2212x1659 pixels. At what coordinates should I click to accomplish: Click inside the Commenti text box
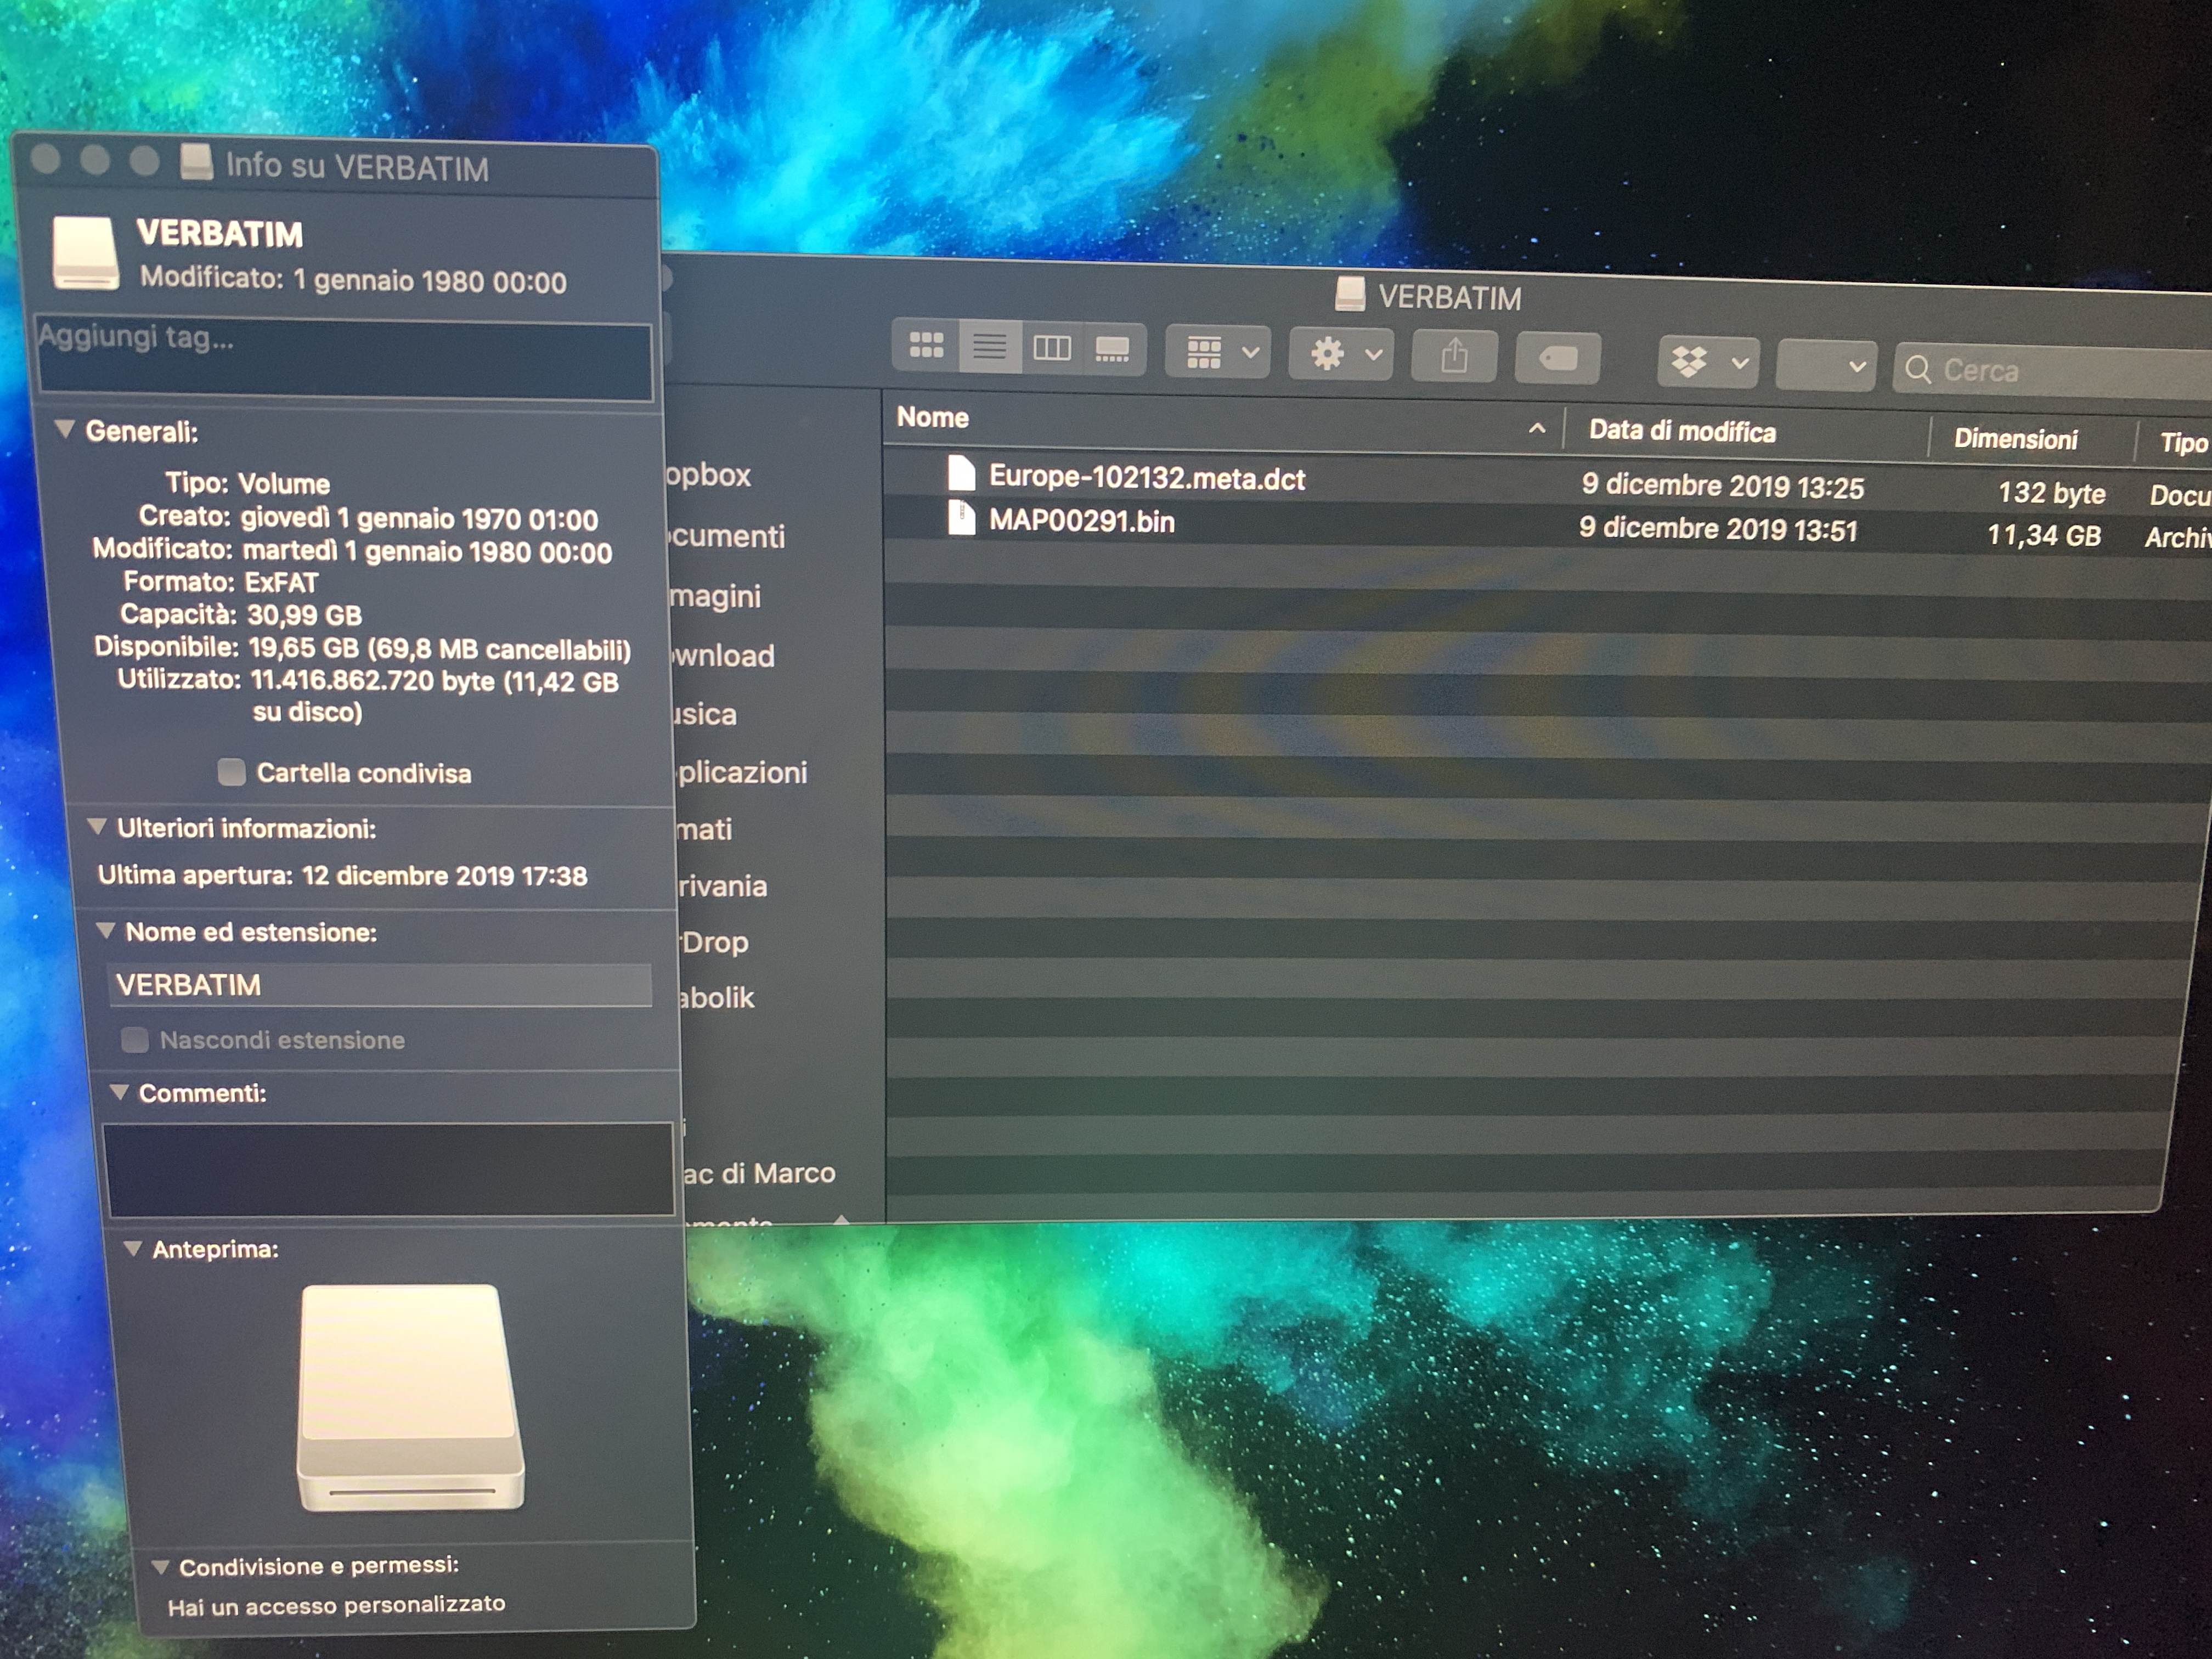[389, 1169]
